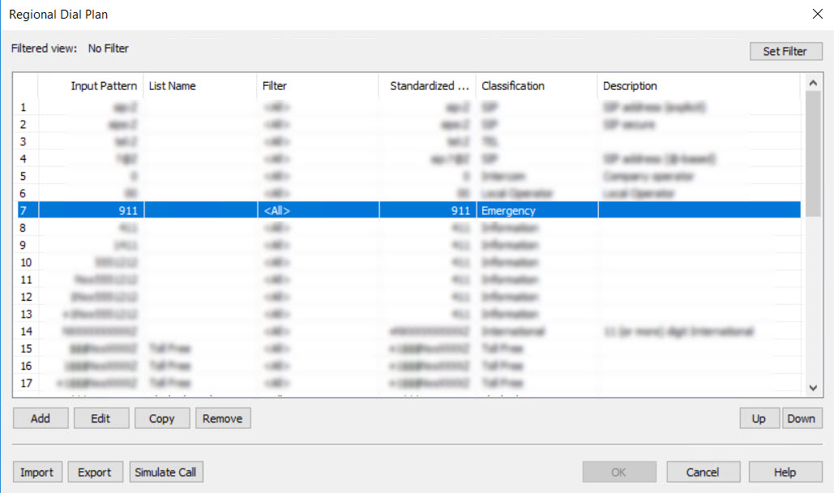Move the entry Down in the list
Image resolution: width=834 pixels, height=493 pixels.
(801, 418)
